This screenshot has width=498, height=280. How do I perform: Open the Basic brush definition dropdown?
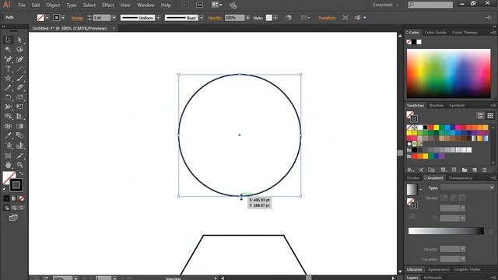tap(202, 18)
